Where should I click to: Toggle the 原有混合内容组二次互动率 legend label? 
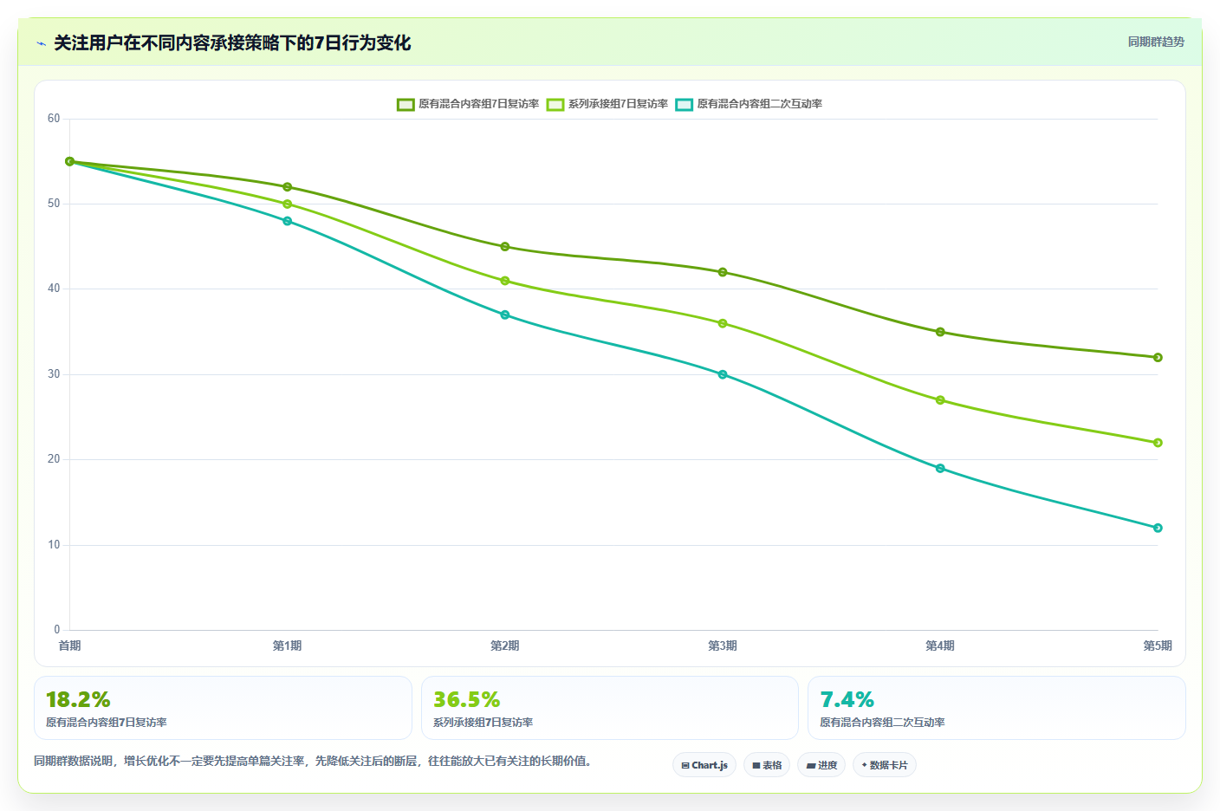pos(760,104)
